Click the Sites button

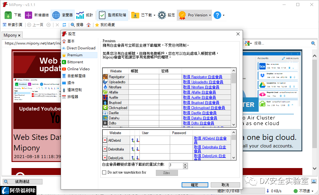point(167,173)
